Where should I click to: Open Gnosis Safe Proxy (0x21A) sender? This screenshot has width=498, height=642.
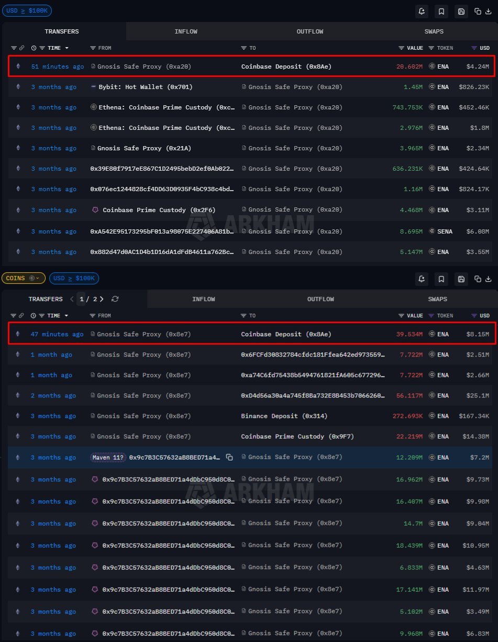(x=144, y=148)
